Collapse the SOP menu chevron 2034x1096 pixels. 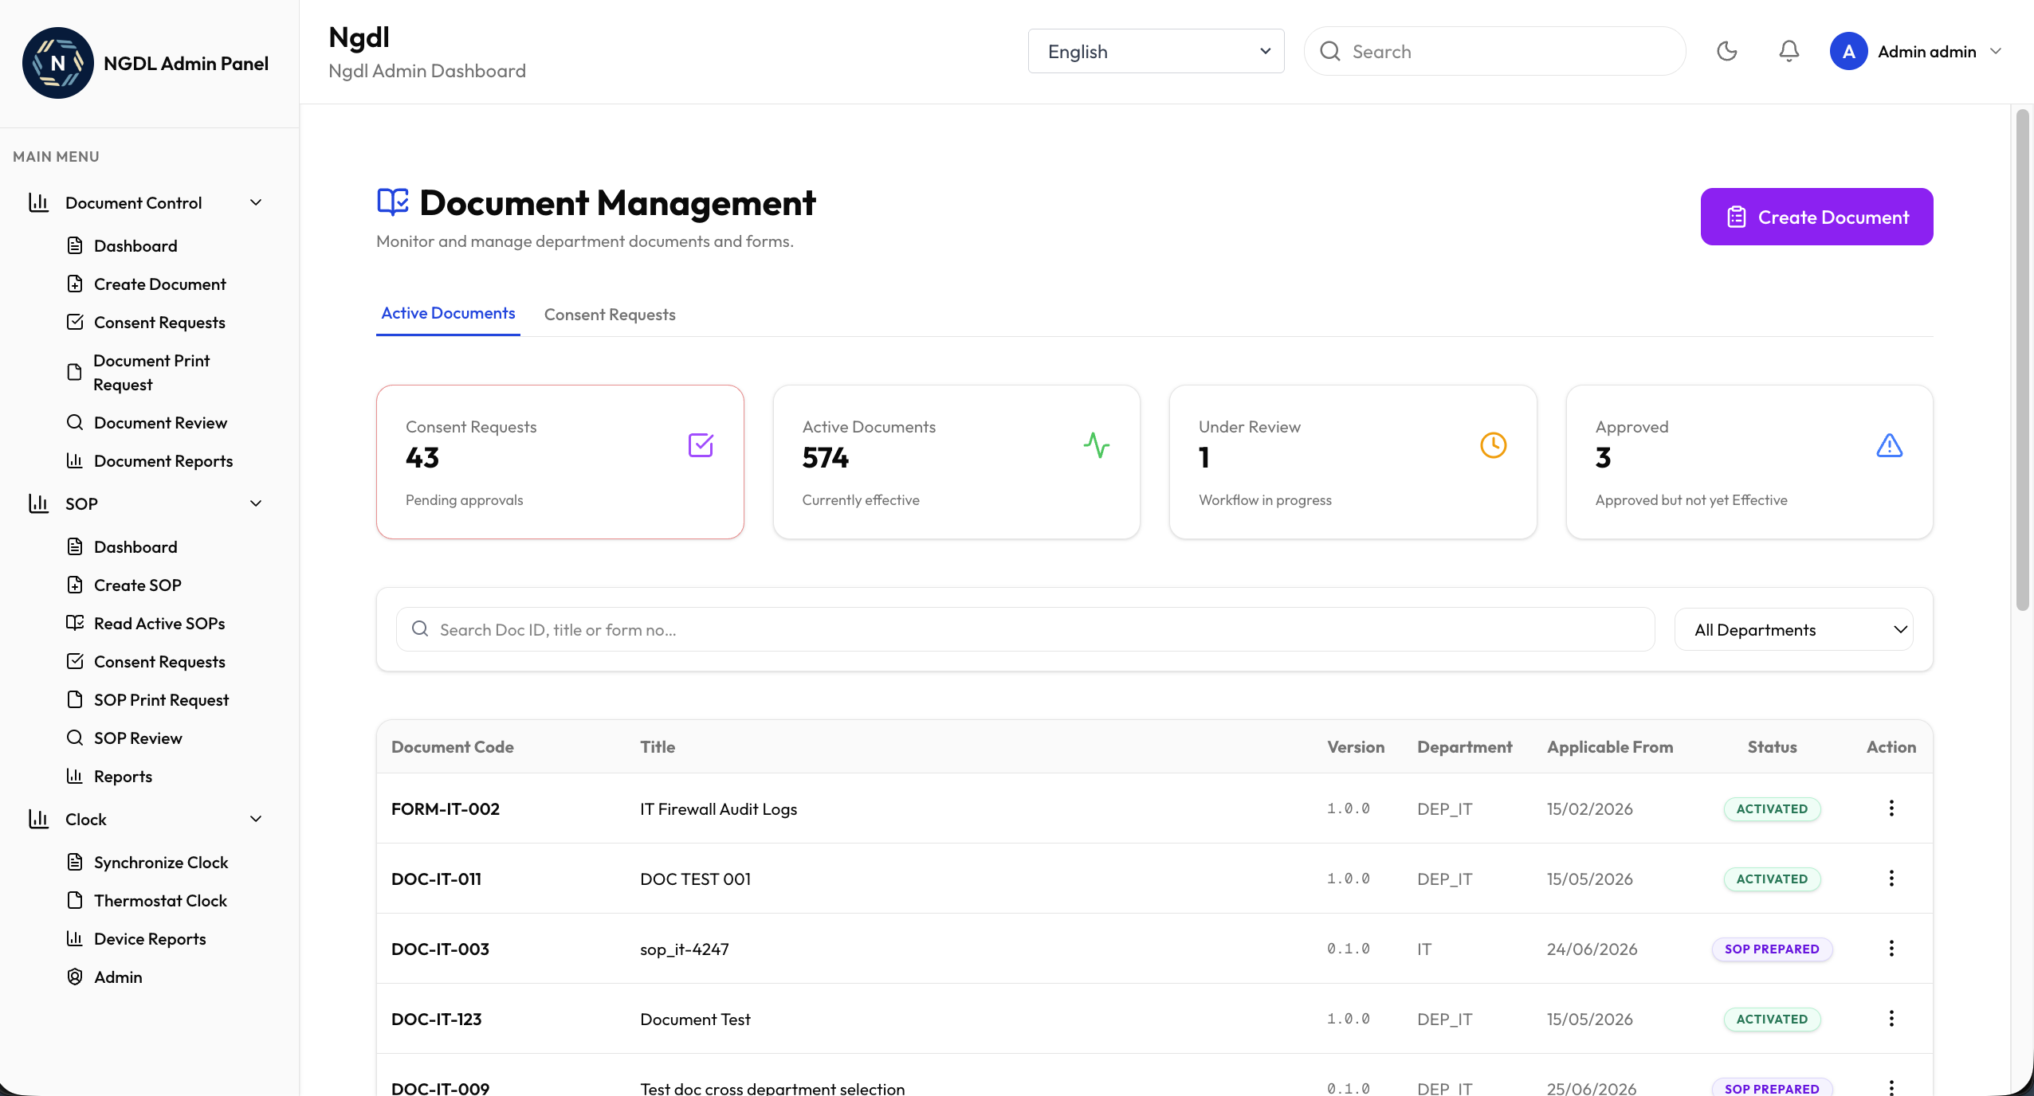tap(256, 503)
